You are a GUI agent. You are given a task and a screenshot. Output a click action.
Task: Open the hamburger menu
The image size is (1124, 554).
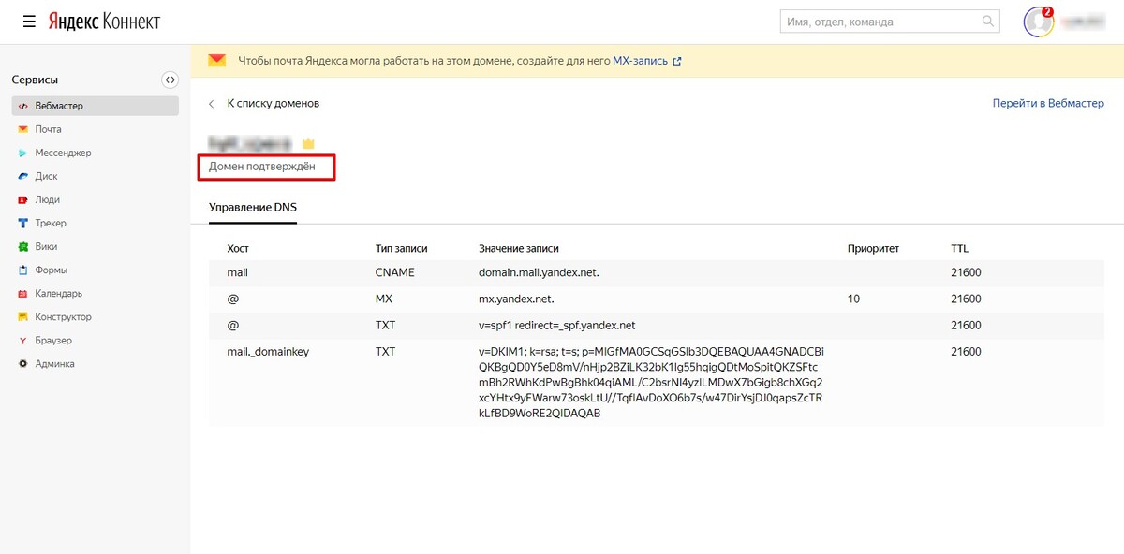click(x=29, y=21)
